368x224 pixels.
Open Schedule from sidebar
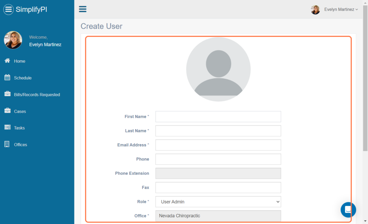[x=23, y=78]
